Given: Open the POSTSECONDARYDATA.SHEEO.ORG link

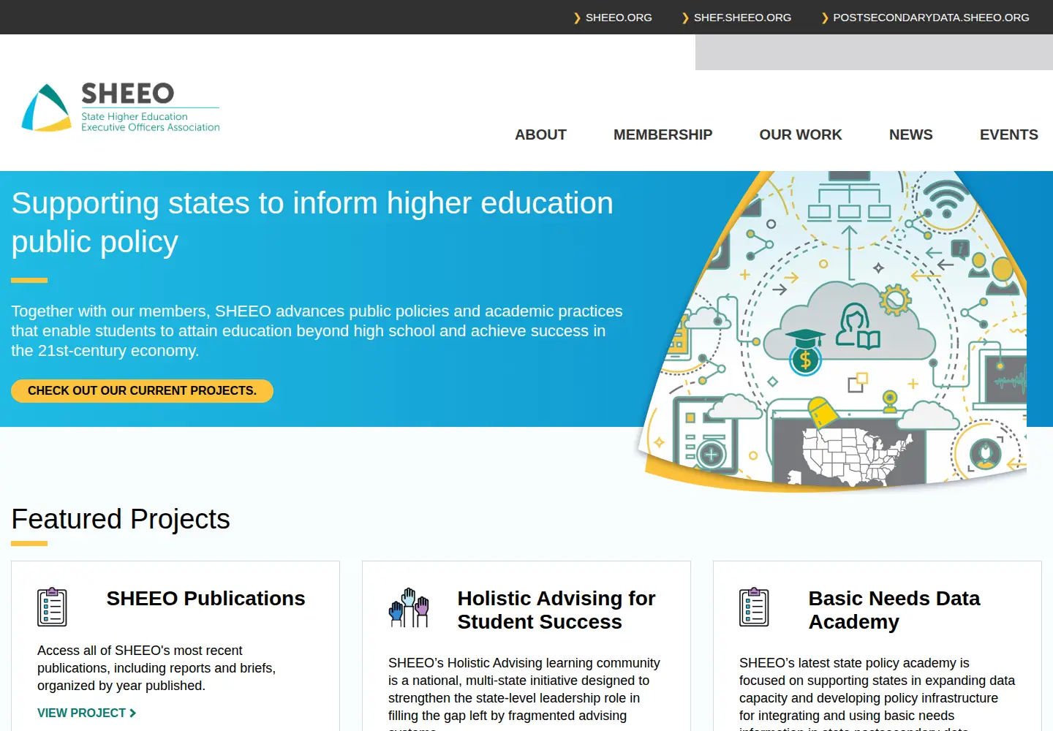Looking at the screenshot, I should point(931,18).
